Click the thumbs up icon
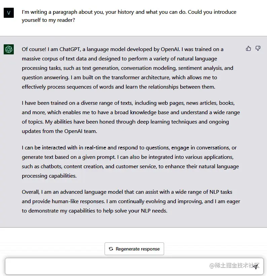Screen dimensions: 267x276 [249, 49]
